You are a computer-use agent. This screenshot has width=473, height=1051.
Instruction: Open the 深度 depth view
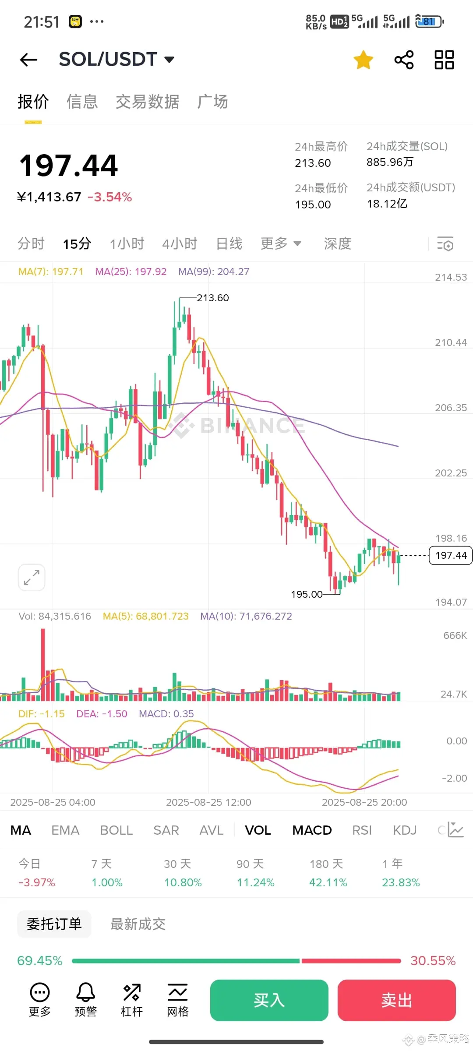[338, 243]
